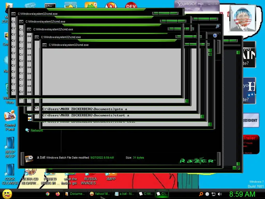Viewport: 265px width, 199px height.
Task: Click the 8:59 AM taskbar clock
Action: click(242, 194)
